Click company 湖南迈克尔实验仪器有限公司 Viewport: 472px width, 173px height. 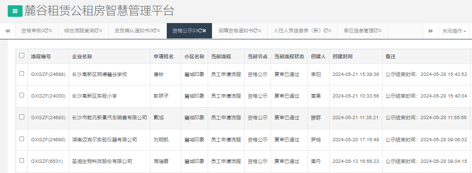click(x=104, y=140)
